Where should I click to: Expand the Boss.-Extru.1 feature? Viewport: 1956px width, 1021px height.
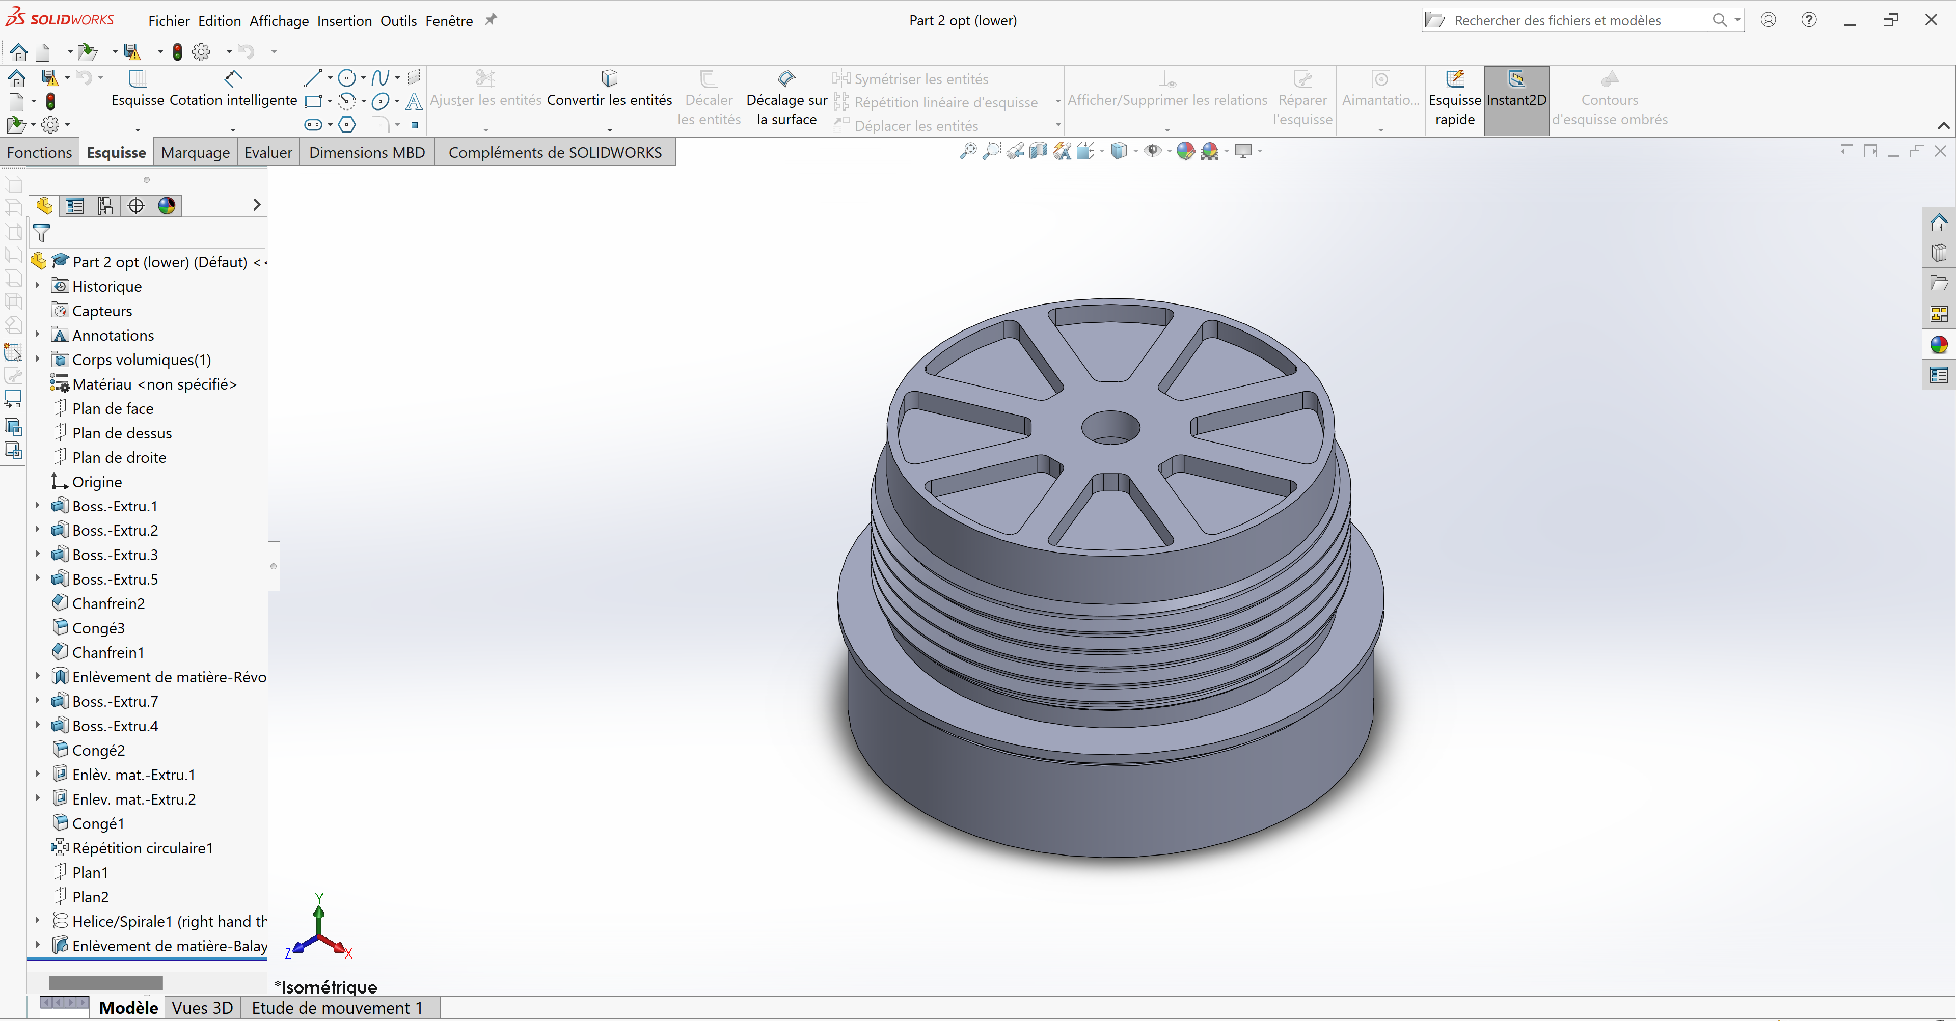point(37,506)
